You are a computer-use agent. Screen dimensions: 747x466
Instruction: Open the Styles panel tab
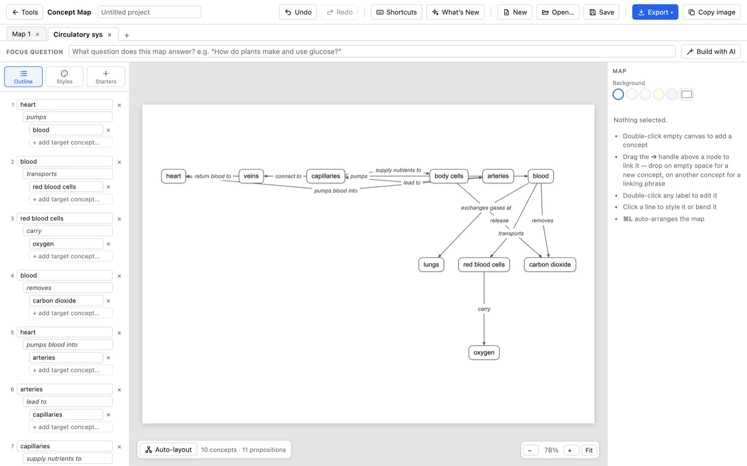[x=65, y=77]
